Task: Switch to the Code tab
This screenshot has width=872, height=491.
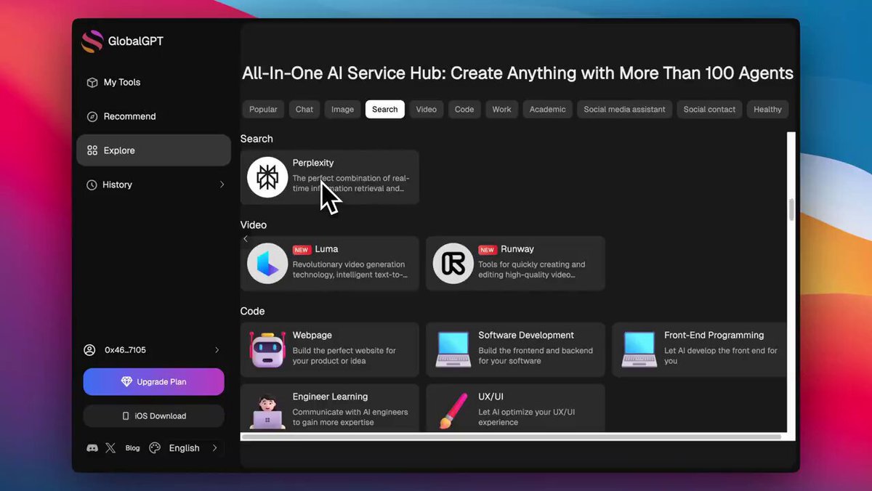Action: coord(464,110)
